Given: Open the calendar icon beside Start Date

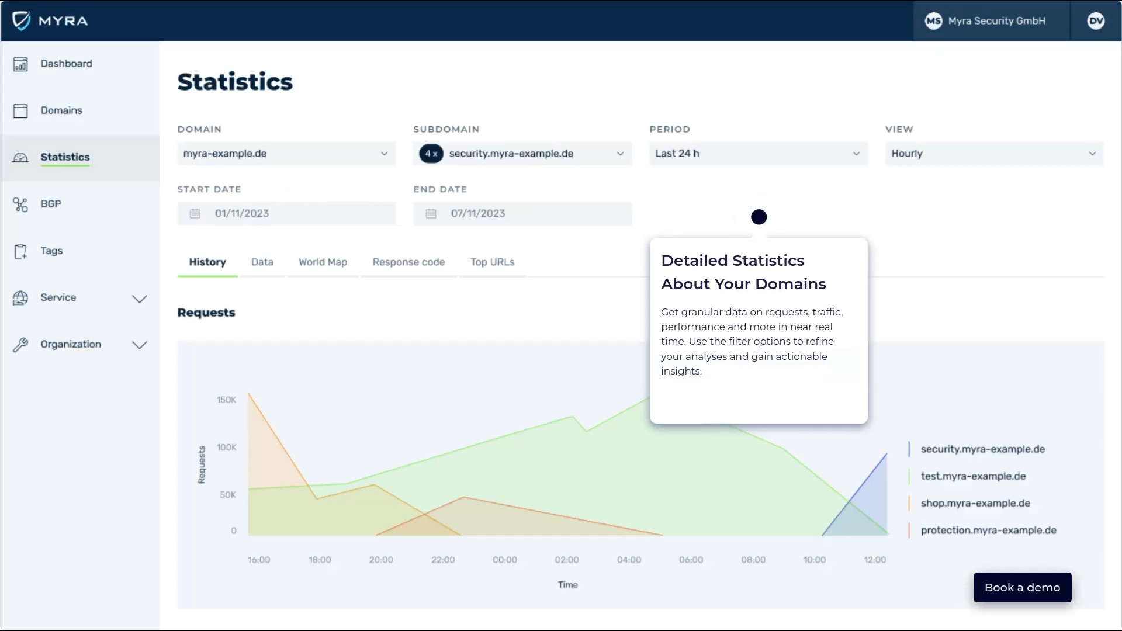Looking at the screenshot, I should pyautogui.click(x=195, y=213).
